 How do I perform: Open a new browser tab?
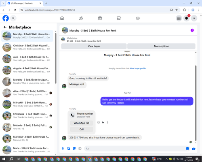(x=46, y=3)
